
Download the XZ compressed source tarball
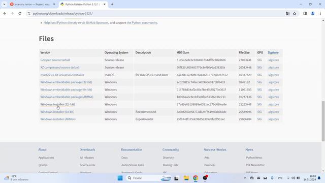(60, 68)
